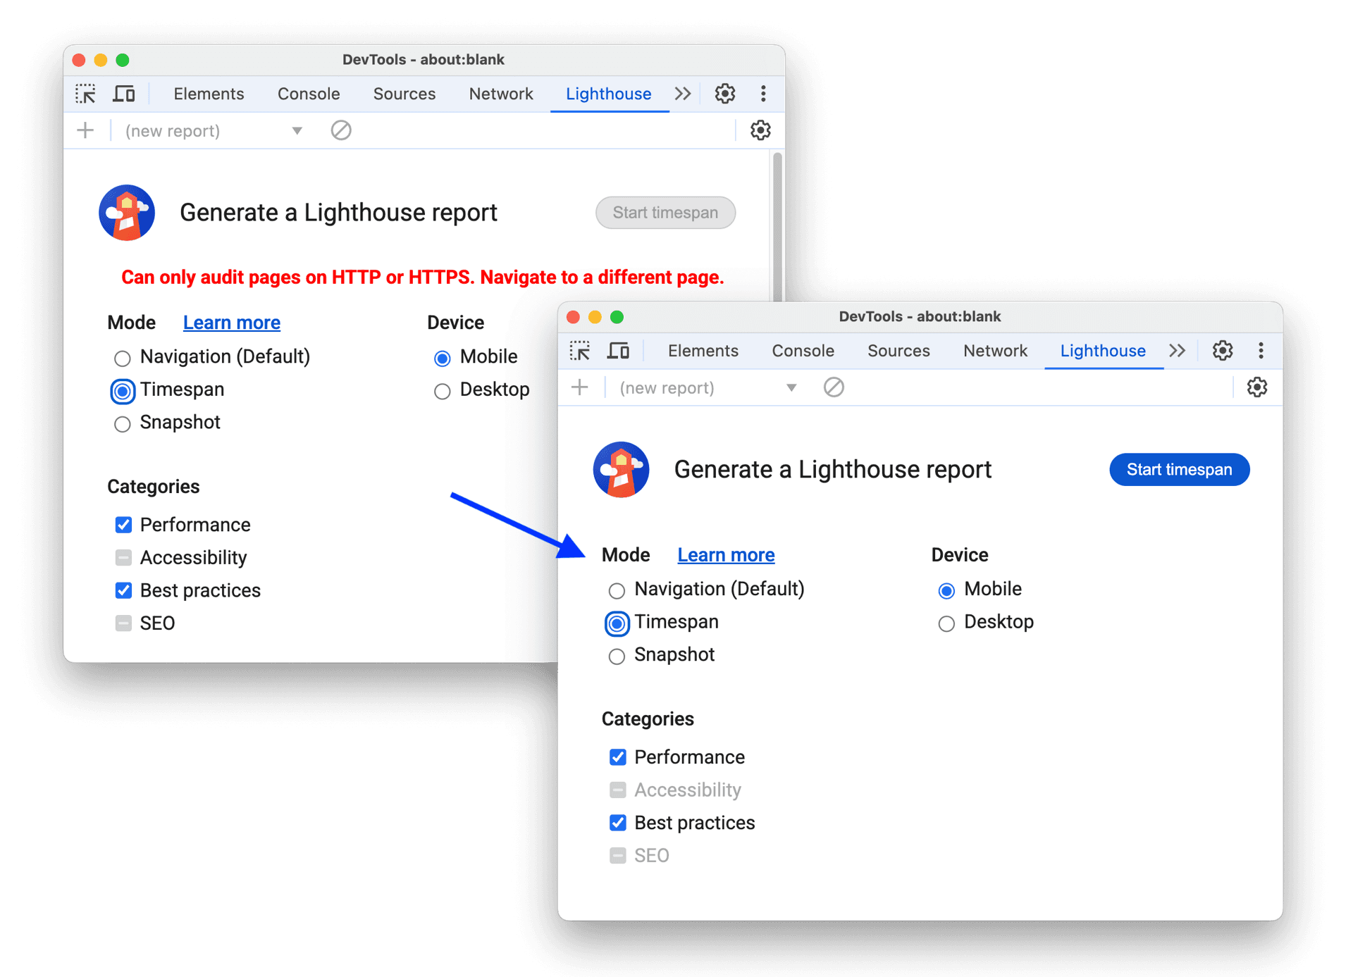Click the plus icon to add new report
Viewport: 1353px width, 977px height.
pyautogui.click(x=579, y=387)
